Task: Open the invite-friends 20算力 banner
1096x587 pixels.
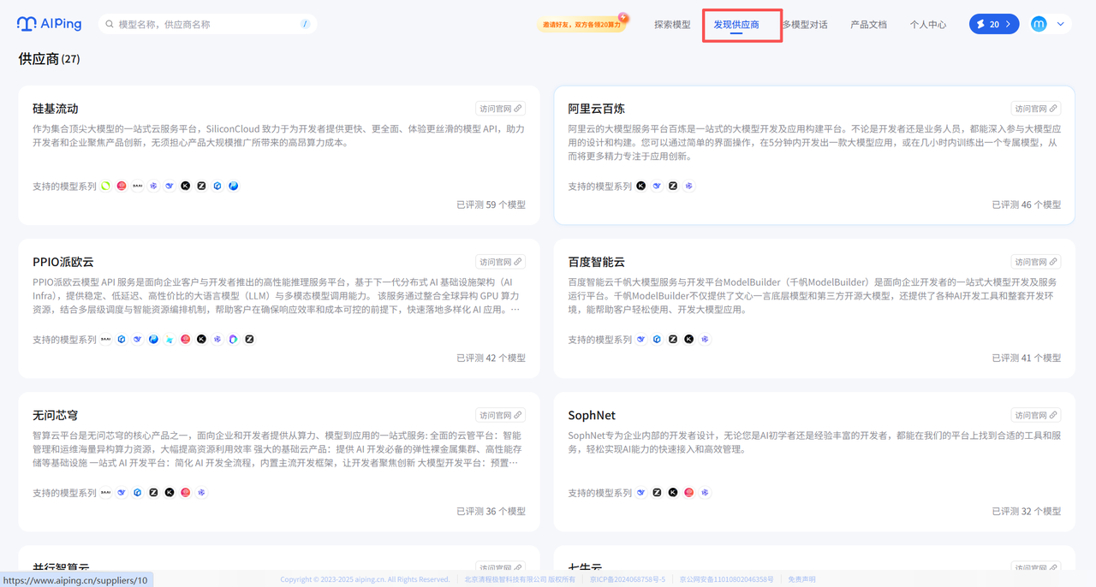Action: point(582,24)
